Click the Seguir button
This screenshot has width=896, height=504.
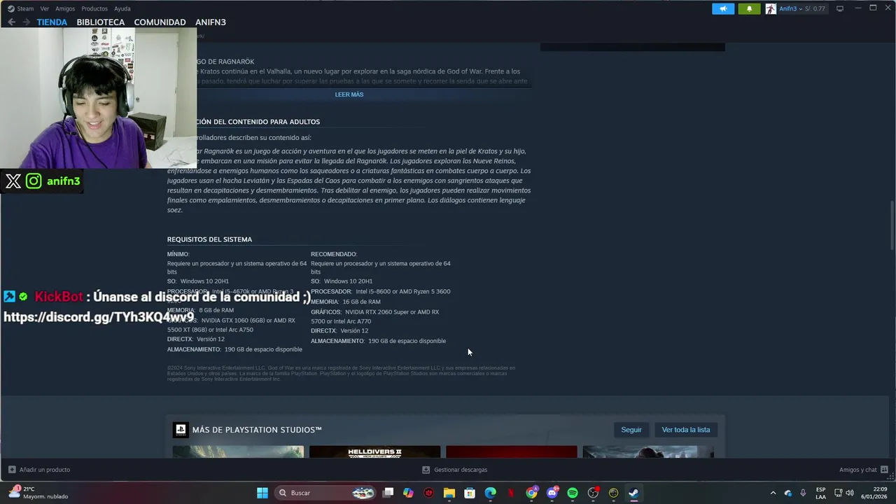631,430
